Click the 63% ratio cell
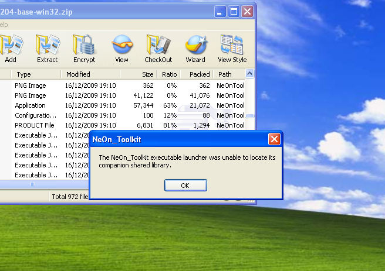This screenshot has width=385, height=271. 170,105
